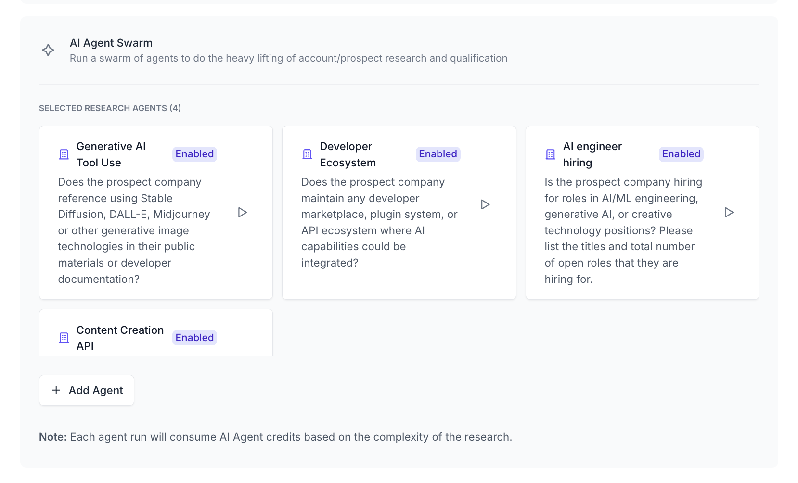This screenshot has width=798, height=483.
Task: Toggle Enabled badge on Content Creation API
Action: pos(194,338)
